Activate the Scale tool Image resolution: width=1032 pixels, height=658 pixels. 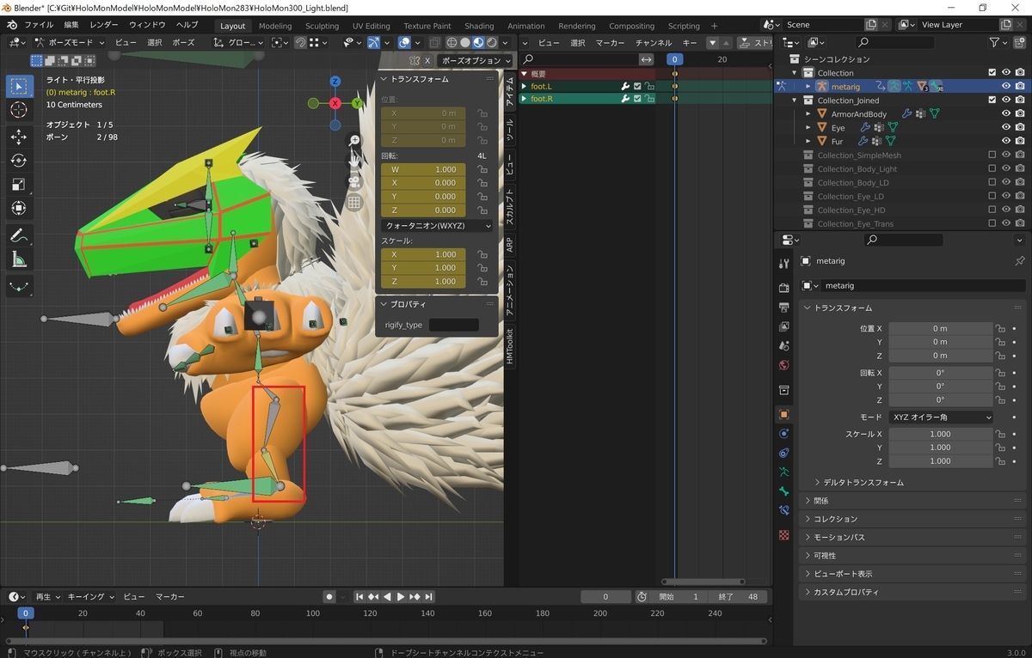tap(20, 185)
